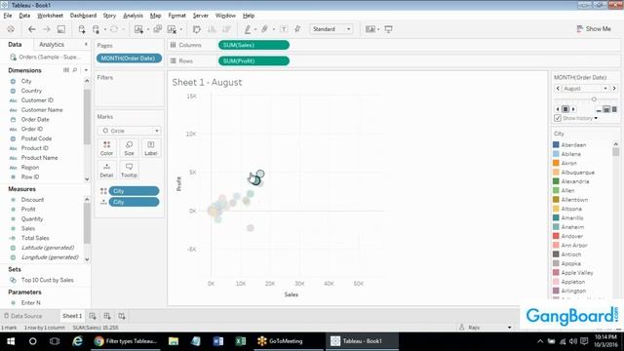
Task: Open the Worksheet menu
Action: coord(50,16)
